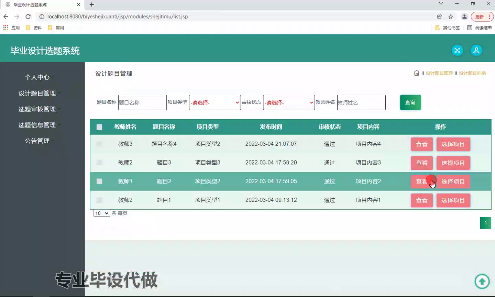Focus the 题目名称 input field
Screen dimensions: 495x297
click(142, 102)
